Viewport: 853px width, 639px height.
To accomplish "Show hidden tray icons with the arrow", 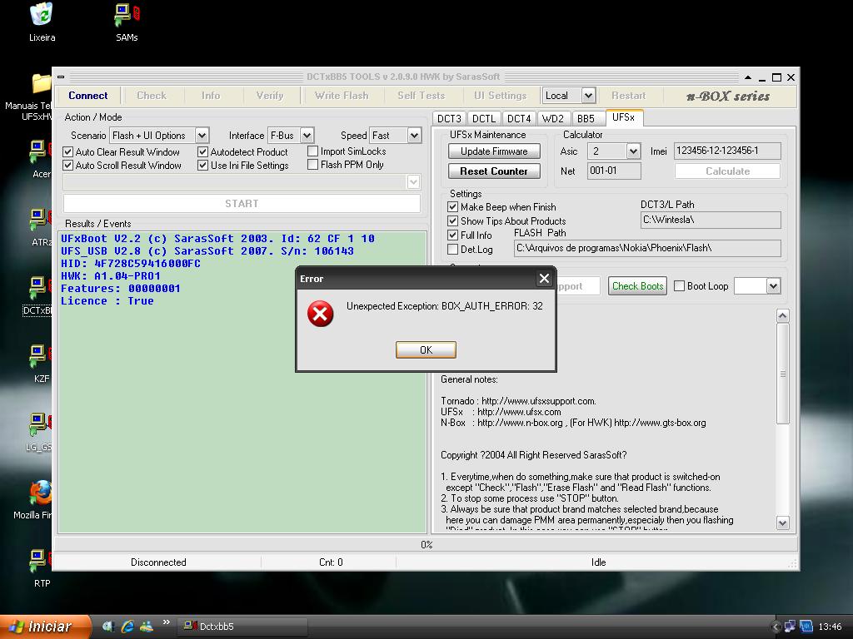I will coord(776,627).
